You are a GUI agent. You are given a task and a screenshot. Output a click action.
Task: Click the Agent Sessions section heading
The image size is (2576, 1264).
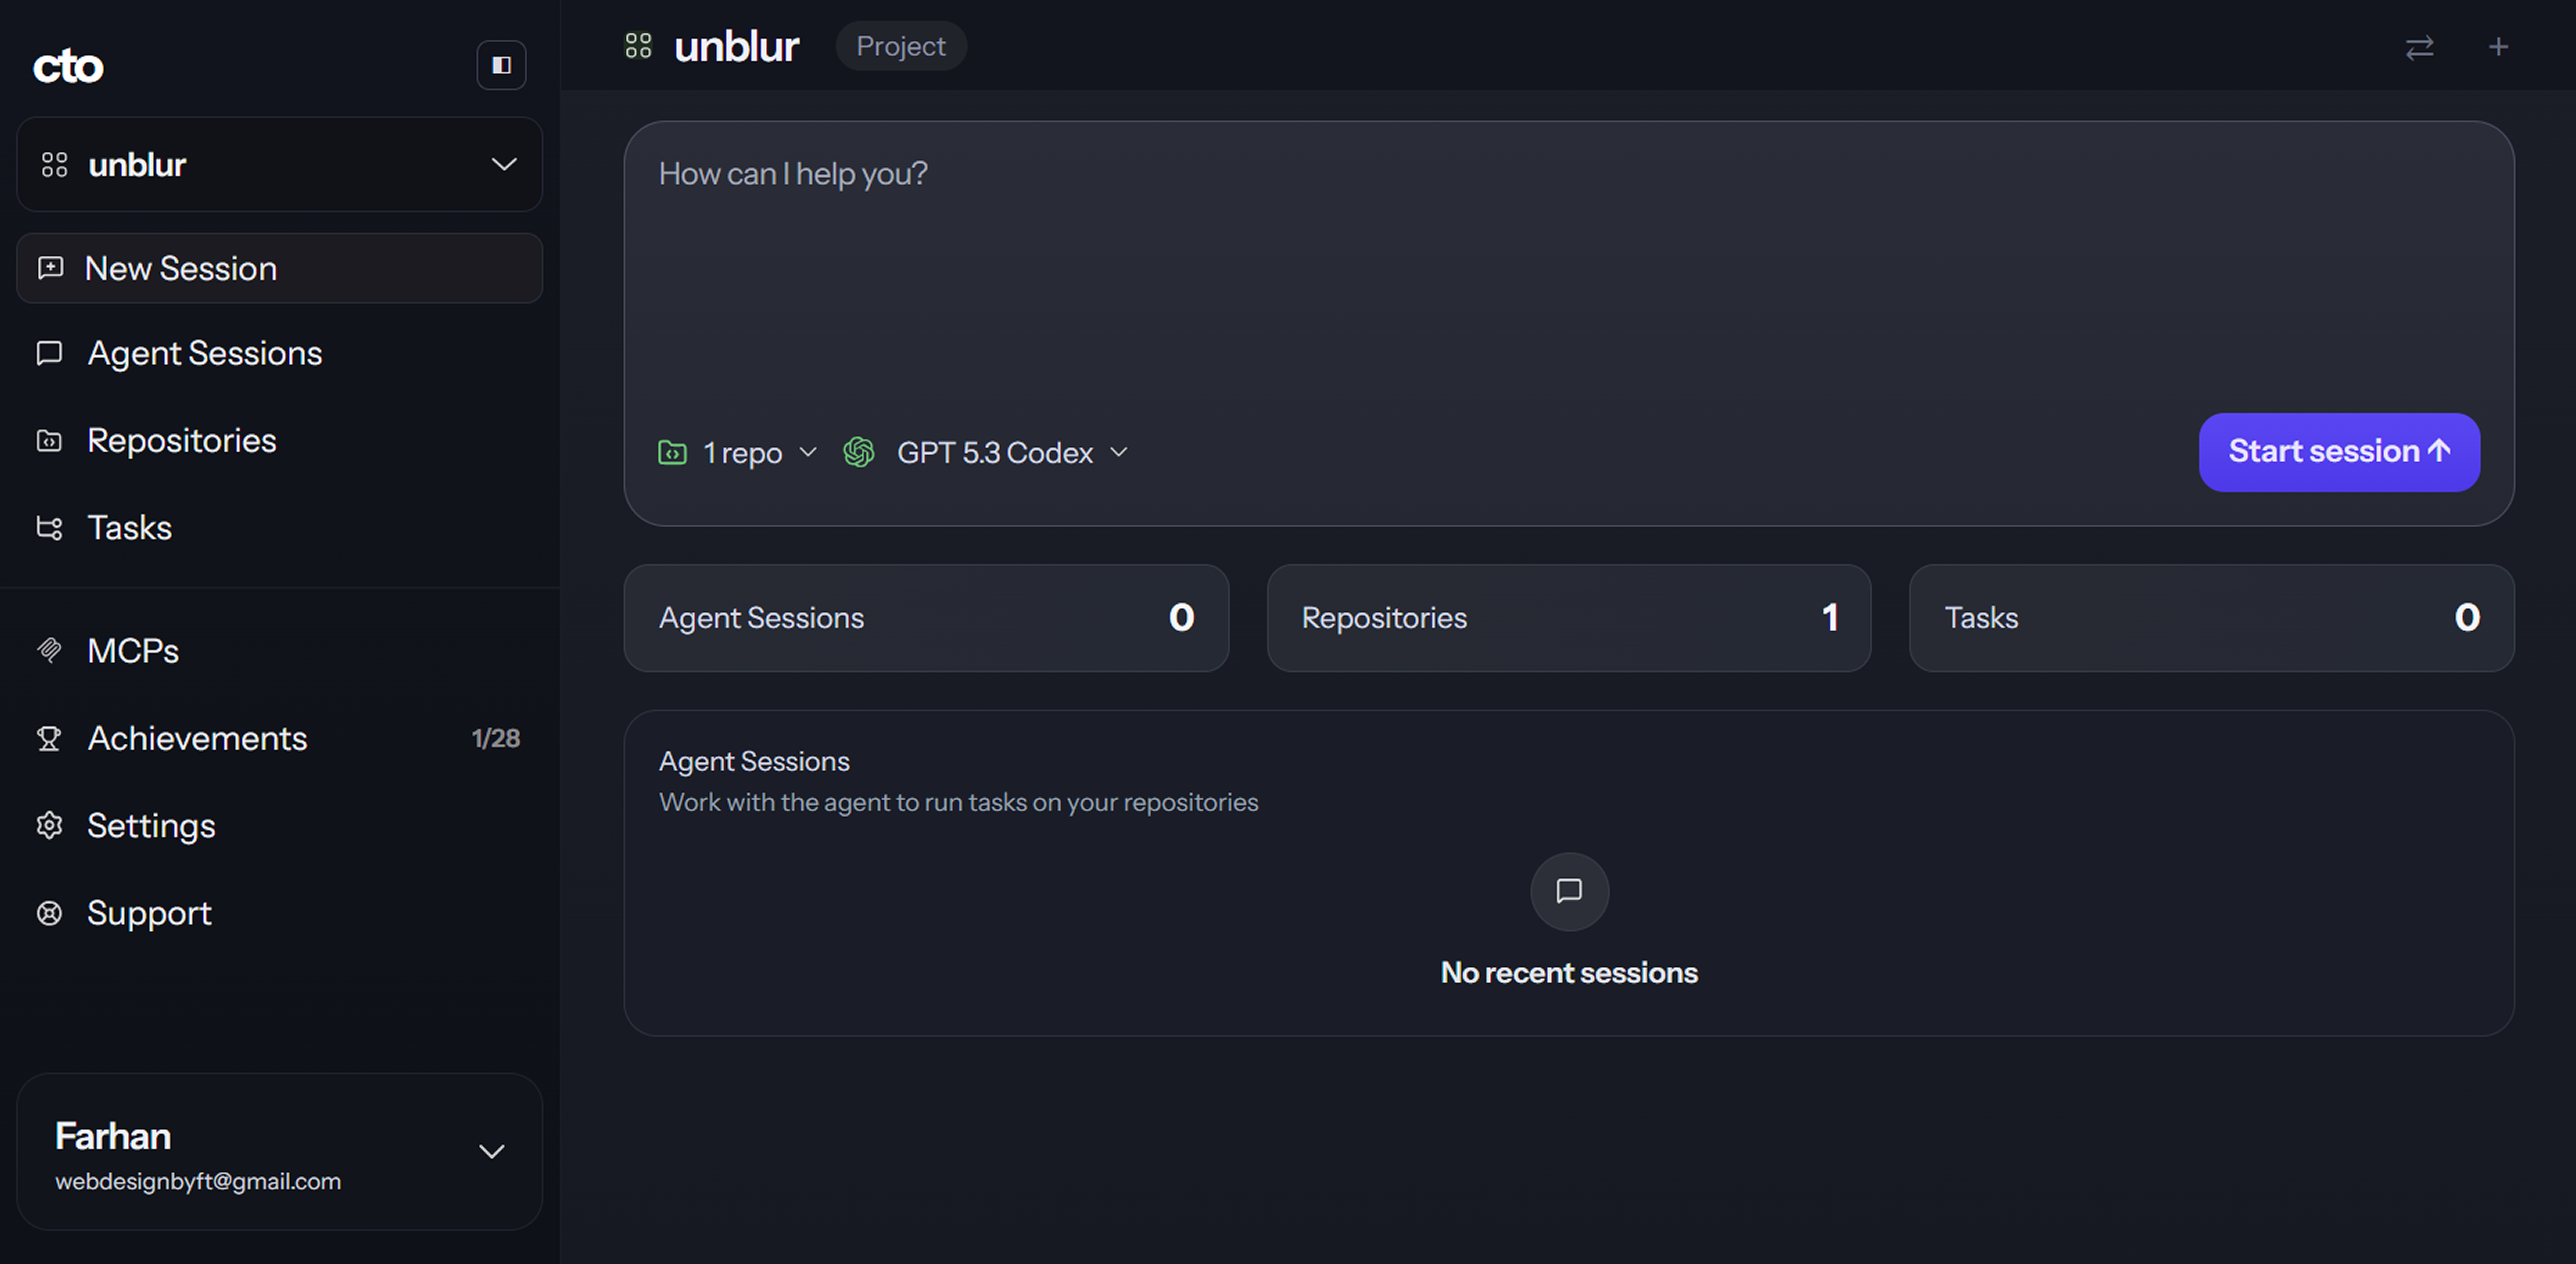tap(754, 761)
